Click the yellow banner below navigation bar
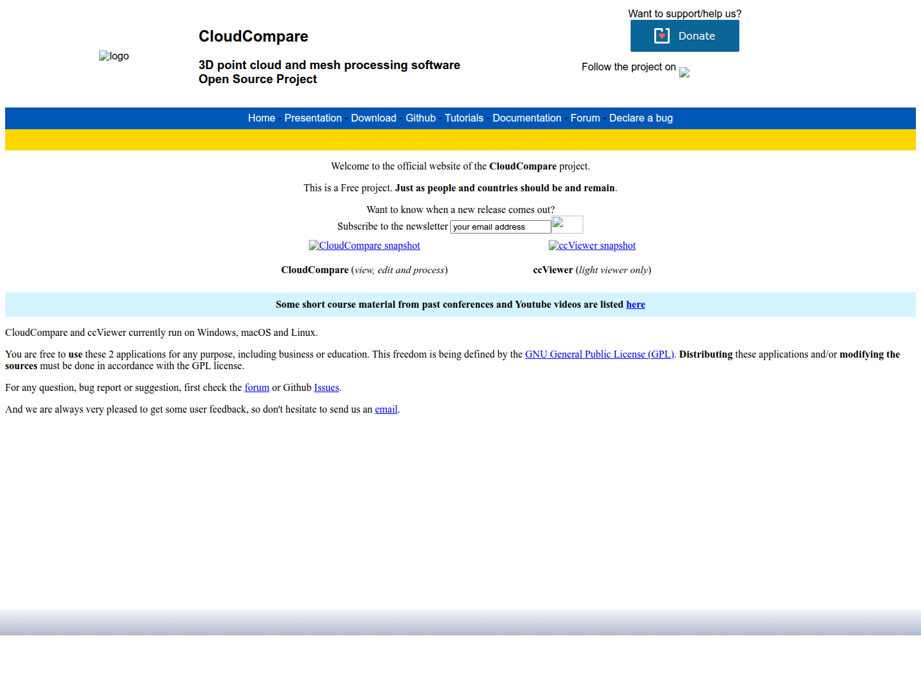This screenshot has height=691, width=921. [x=460, y=140]
